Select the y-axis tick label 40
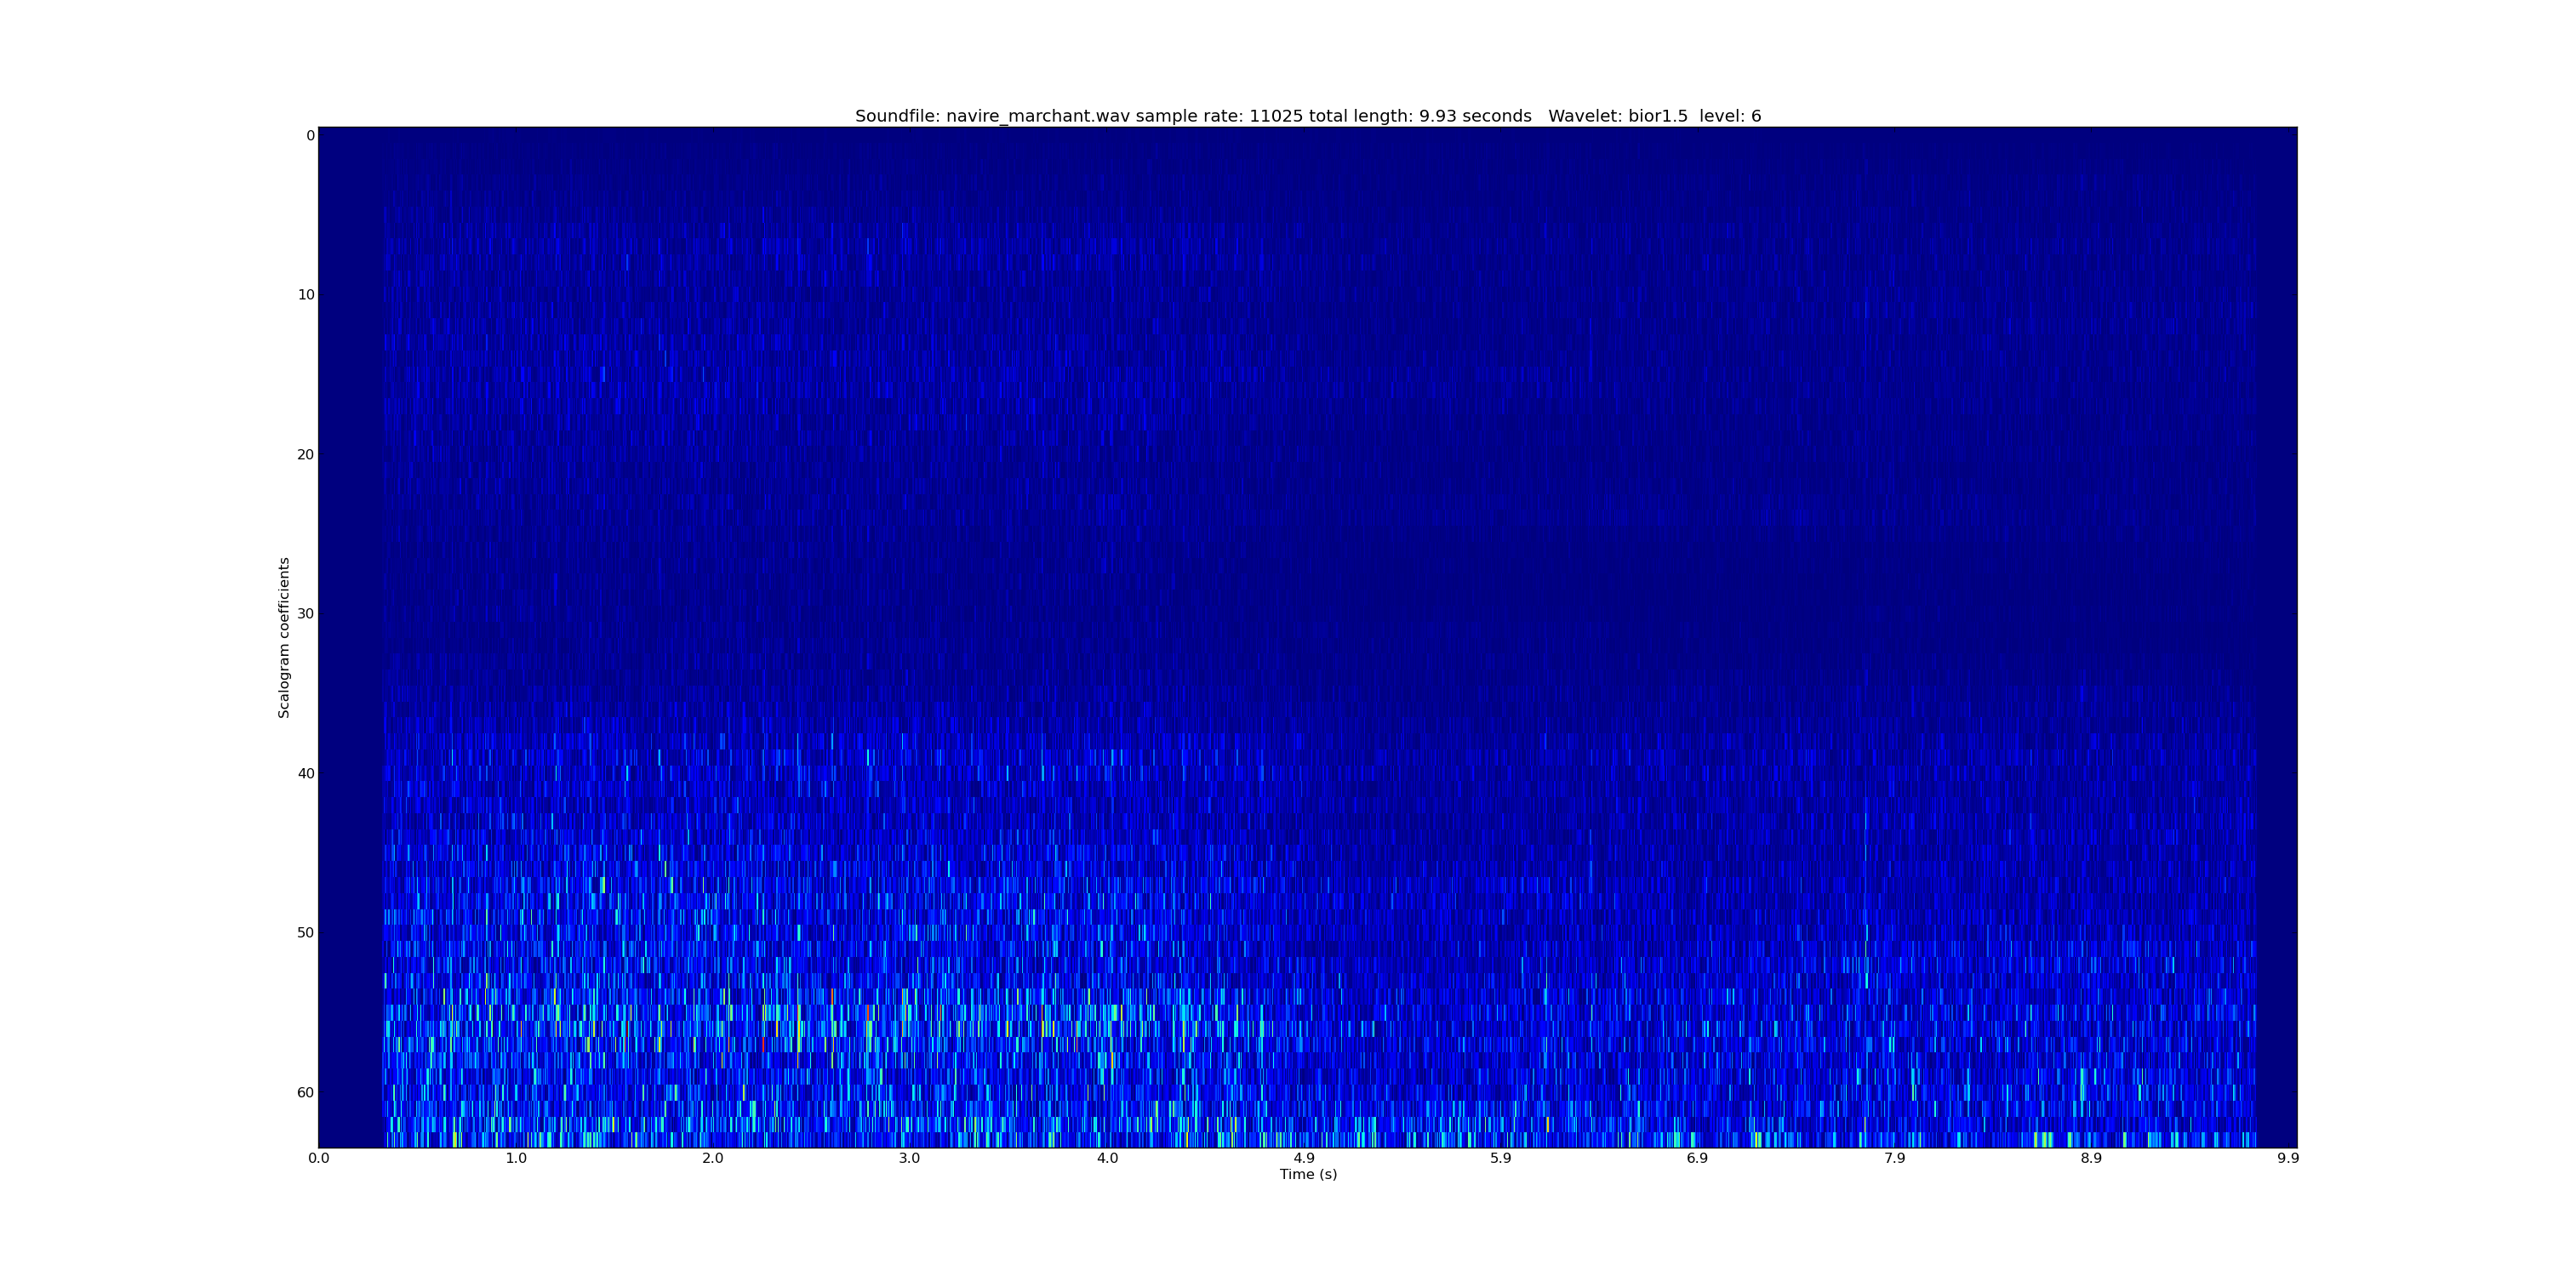Screen dimensions: 2553x1276 click(x=305, y=774)
